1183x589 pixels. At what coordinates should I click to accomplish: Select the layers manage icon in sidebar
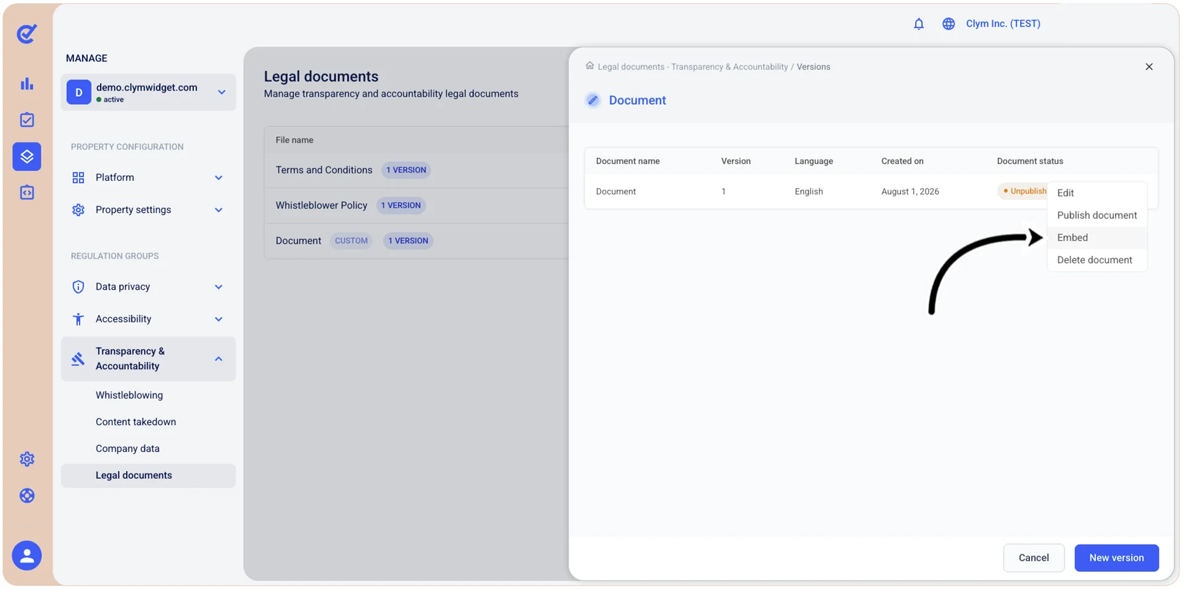[27, 157]
